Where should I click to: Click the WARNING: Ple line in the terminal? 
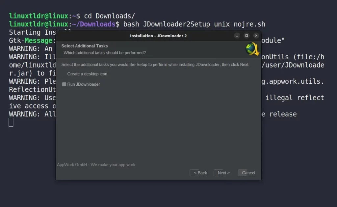coord(32,81)
